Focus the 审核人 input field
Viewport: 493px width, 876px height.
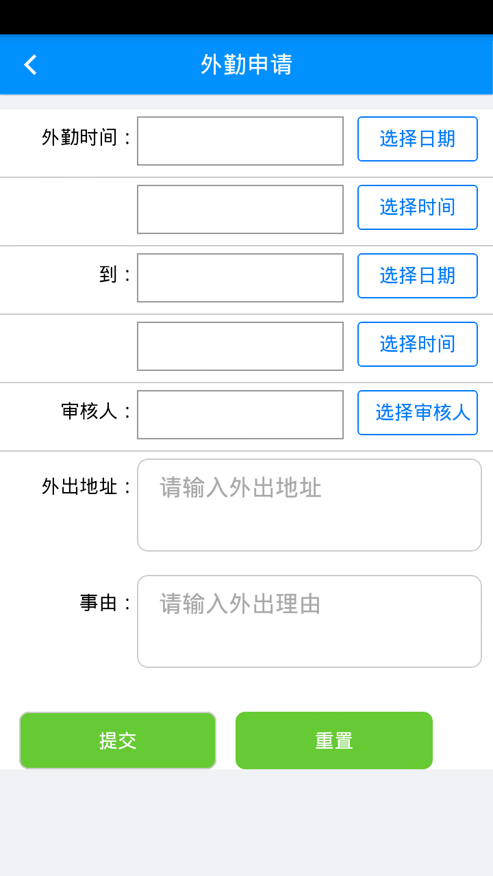(x=240, y=415)
